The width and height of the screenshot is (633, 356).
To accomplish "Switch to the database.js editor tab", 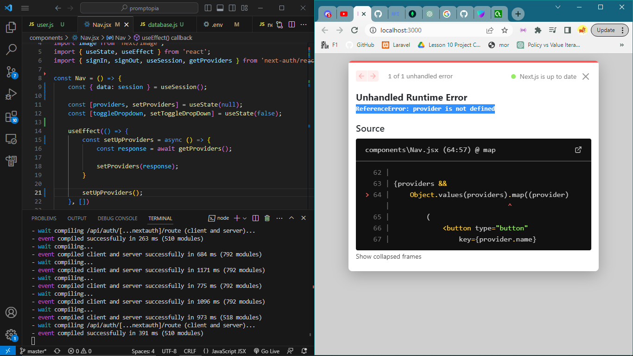I will point(162,24).
